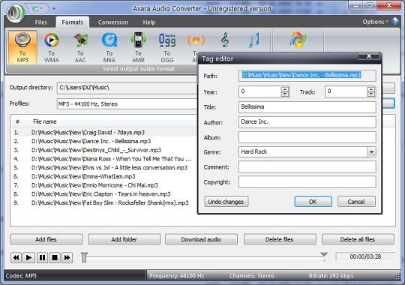Skip to previous track button
405x285 pixels.
(16, 257)
